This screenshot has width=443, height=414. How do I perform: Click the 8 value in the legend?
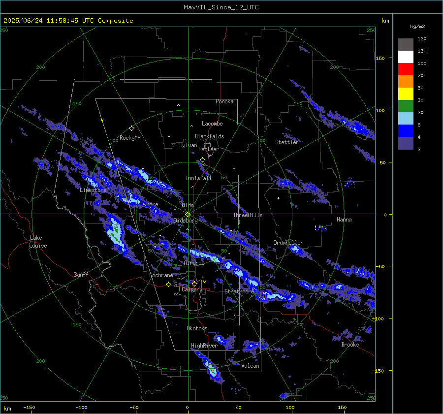click(x=419, y=125)
